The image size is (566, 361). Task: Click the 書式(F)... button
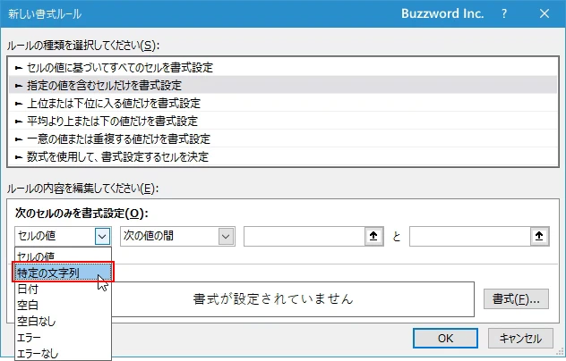516,298
